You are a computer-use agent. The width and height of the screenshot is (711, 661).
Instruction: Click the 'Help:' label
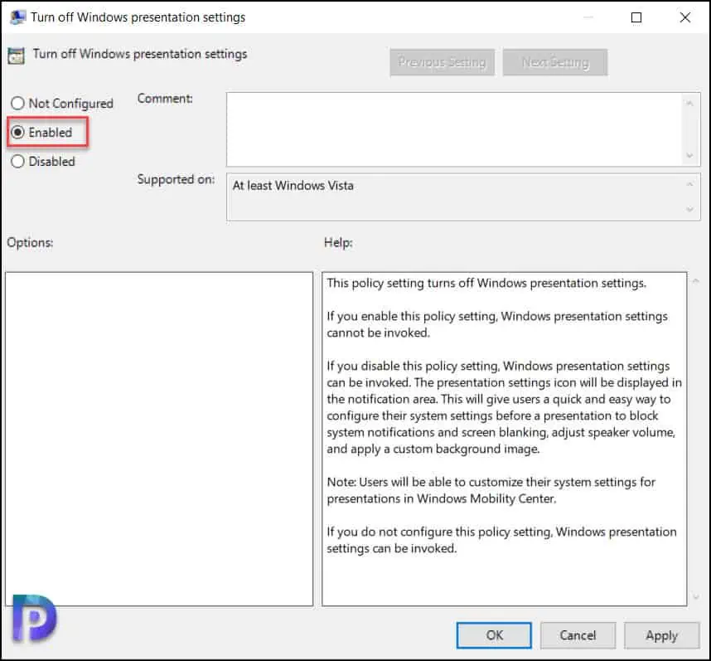[x=338, y=243]
